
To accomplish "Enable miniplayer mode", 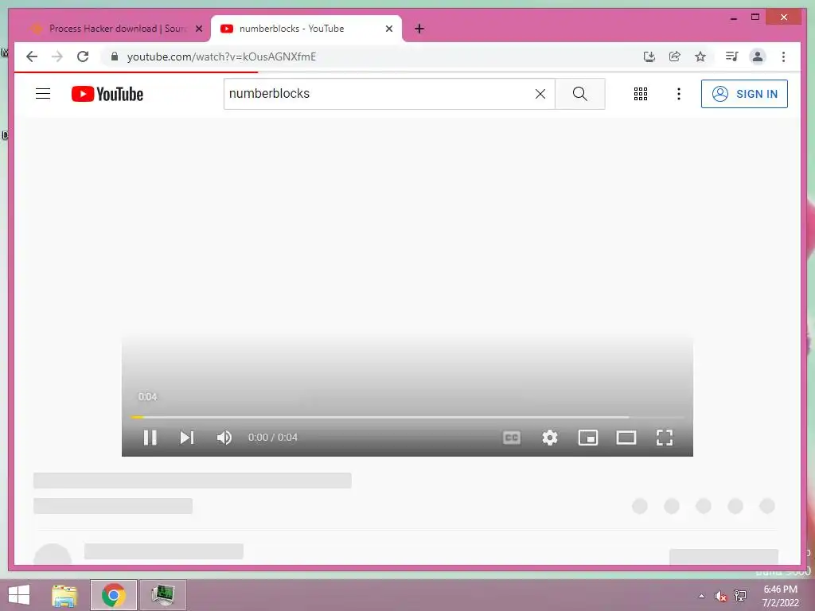I will [x=588, y=438].
